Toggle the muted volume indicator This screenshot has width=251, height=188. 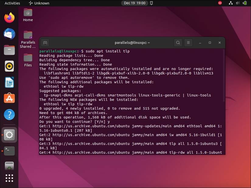pyautogui.click(x=238, y=3)
